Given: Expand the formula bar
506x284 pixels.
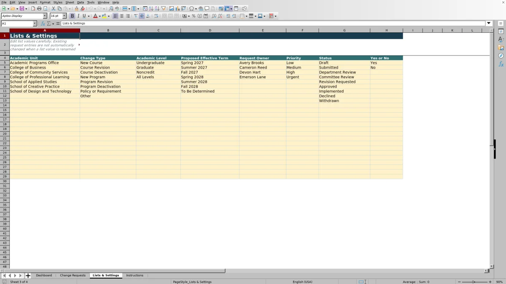Looking at the screenshot, I should [x=489, y=24].
